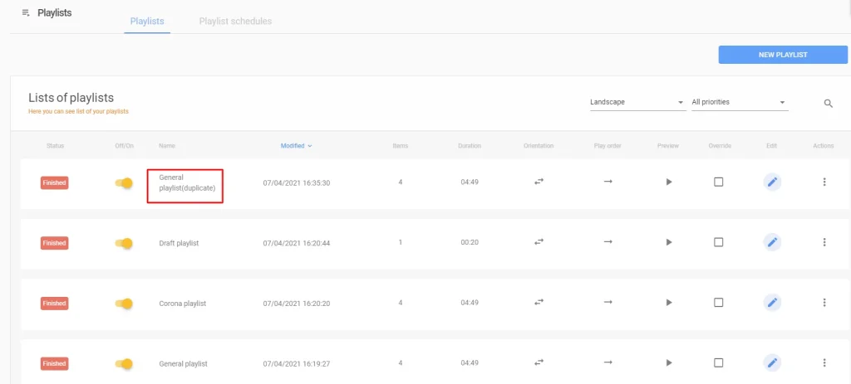
Task: Click orientation icon for General playlist(duplicate)
Action: point(539,182)
